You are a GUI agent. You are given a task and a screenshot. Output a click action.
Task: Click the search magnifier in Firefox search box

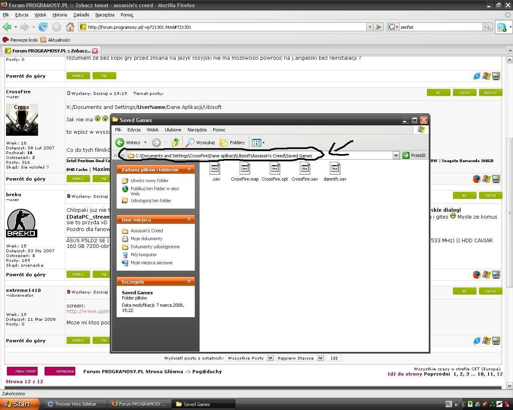pos(487,27)
